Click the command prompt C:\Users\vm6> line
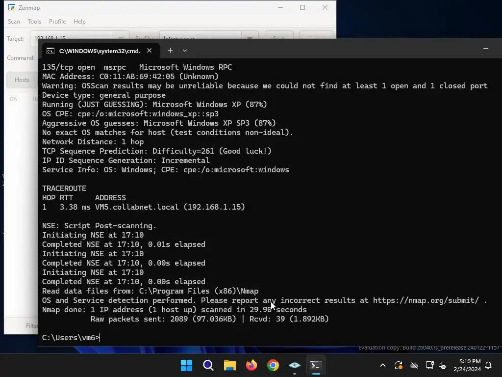The image size is (502, 377). pos(71,338)
